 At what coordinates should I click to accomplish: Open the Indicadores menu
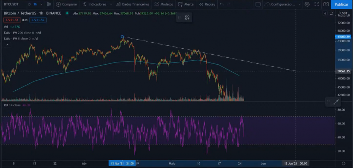pyautogui.click(x=94, y=4)
